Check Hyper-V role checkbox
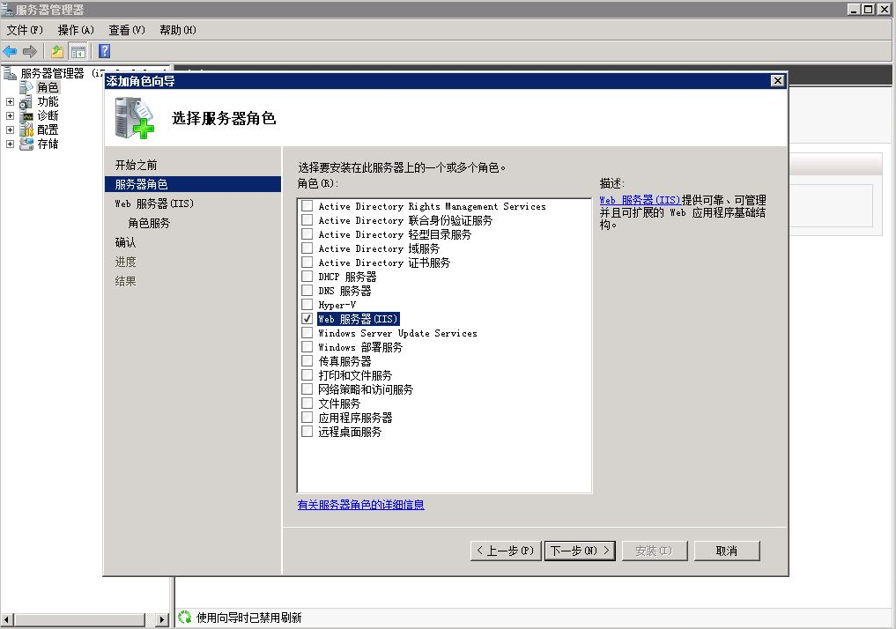The image size is (896, 629). click(307, 305)
